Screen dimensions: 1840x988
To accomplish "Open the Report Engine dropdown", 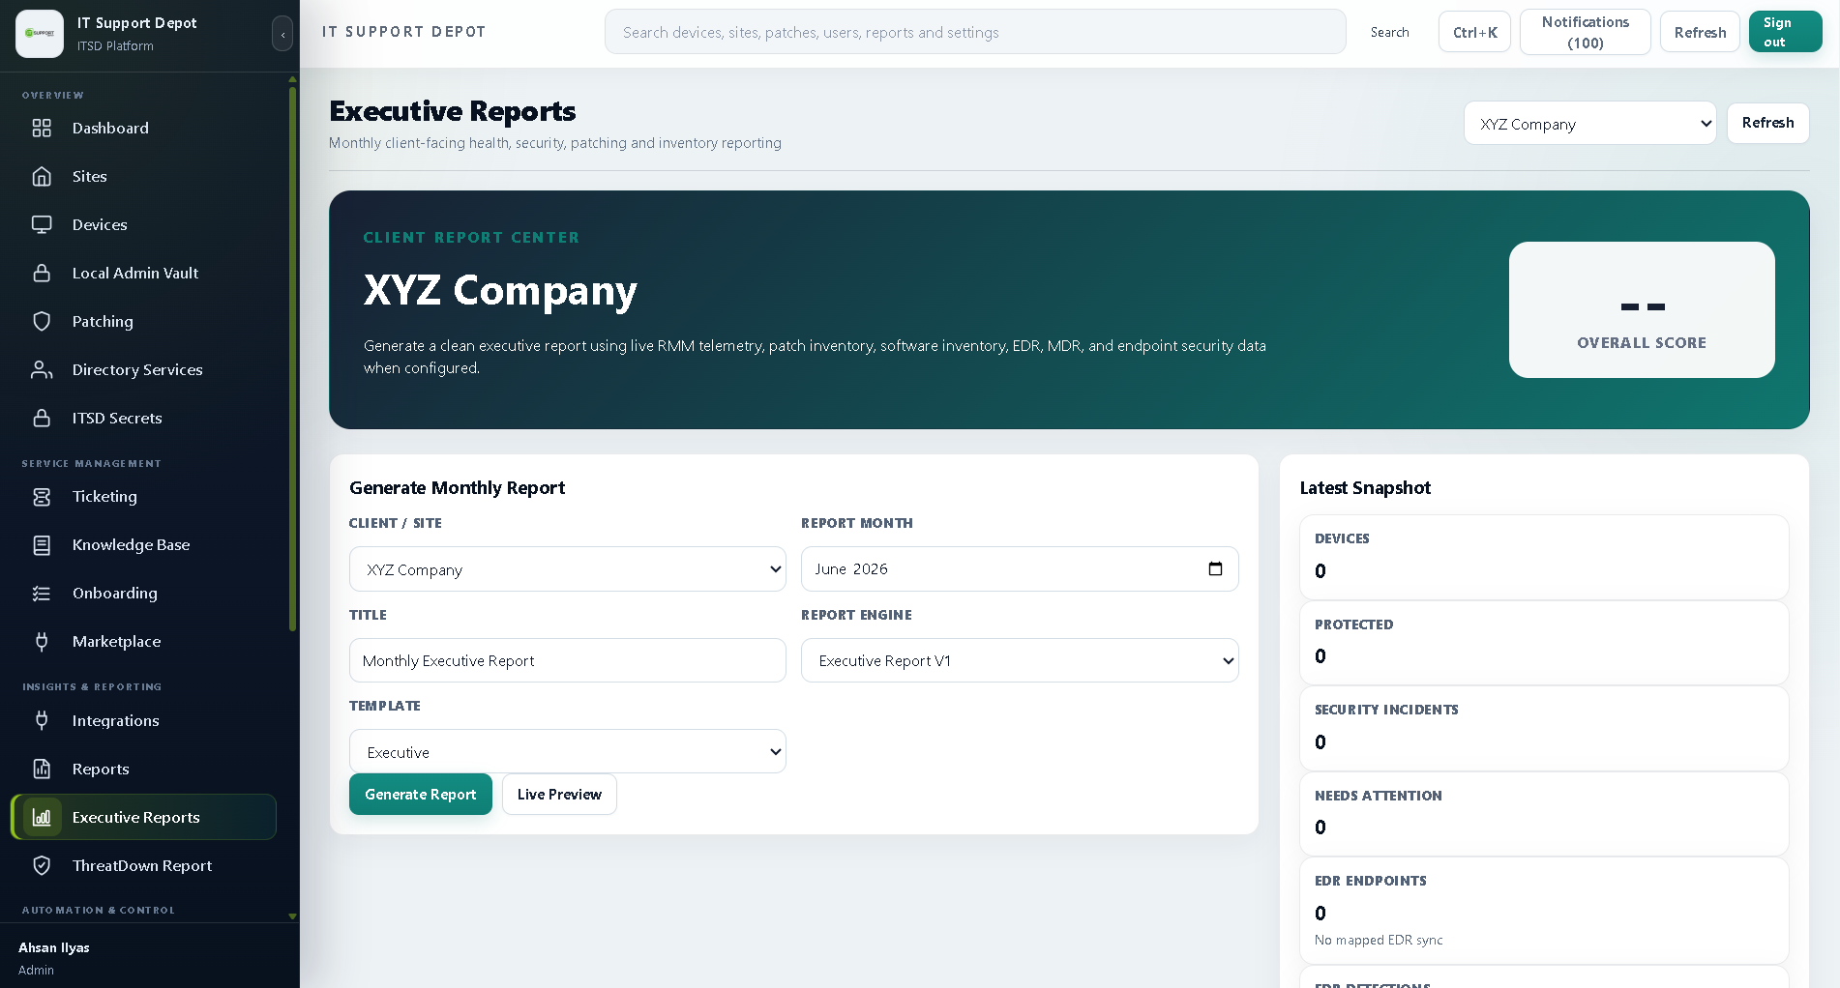I will point(1020,660).
